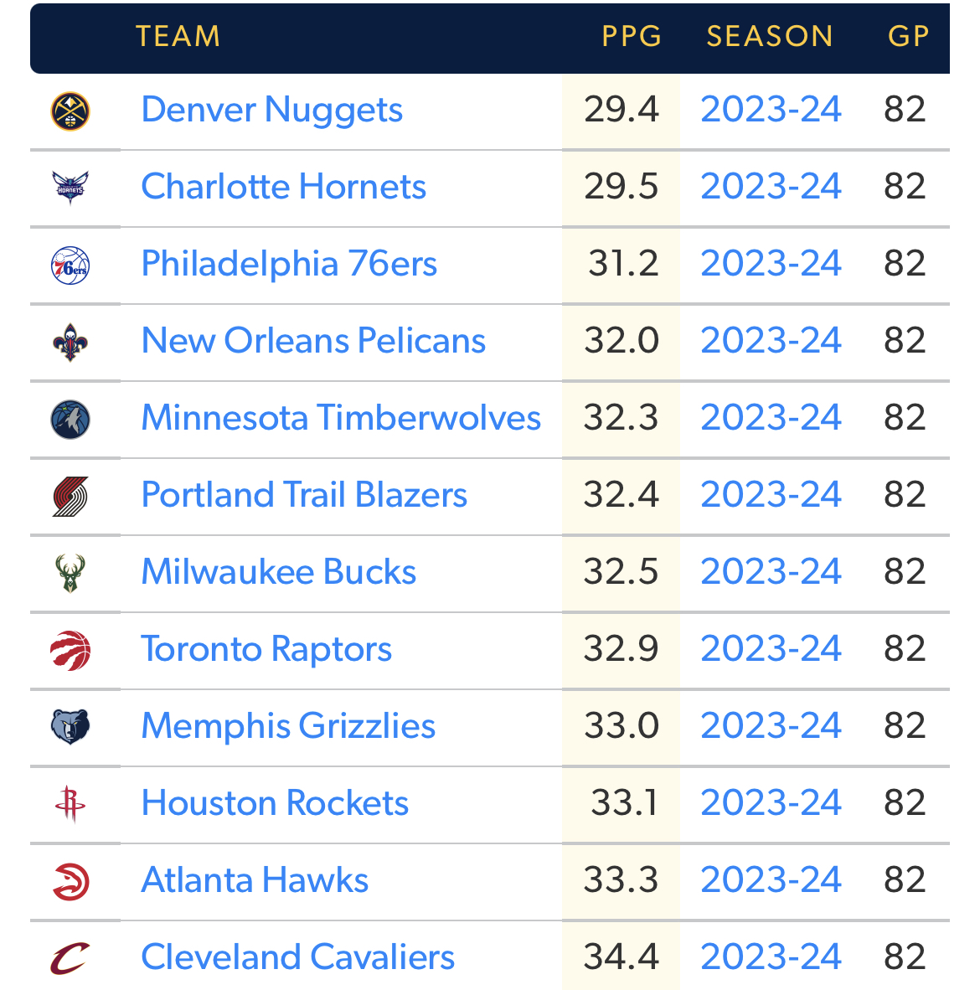Click the TEAM column header

click(x=178, y=37)
